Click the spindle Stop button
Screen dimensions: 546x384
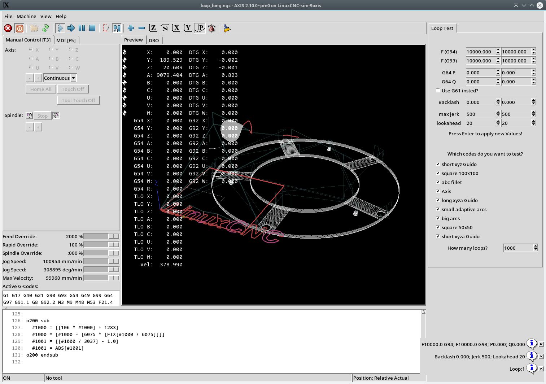tap(43, 116)
